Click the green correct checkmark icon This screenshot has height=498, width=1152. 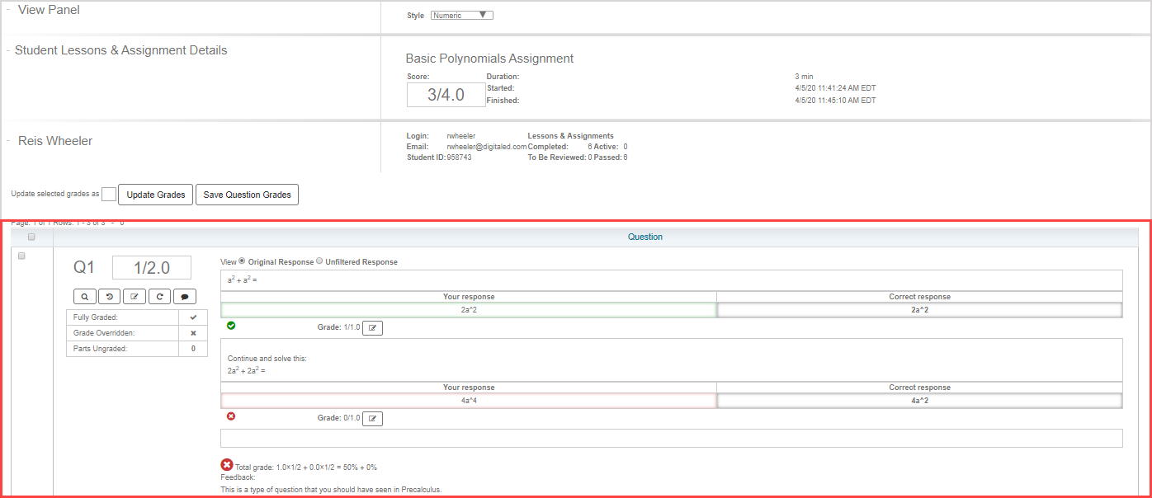[x=231, y=326]
